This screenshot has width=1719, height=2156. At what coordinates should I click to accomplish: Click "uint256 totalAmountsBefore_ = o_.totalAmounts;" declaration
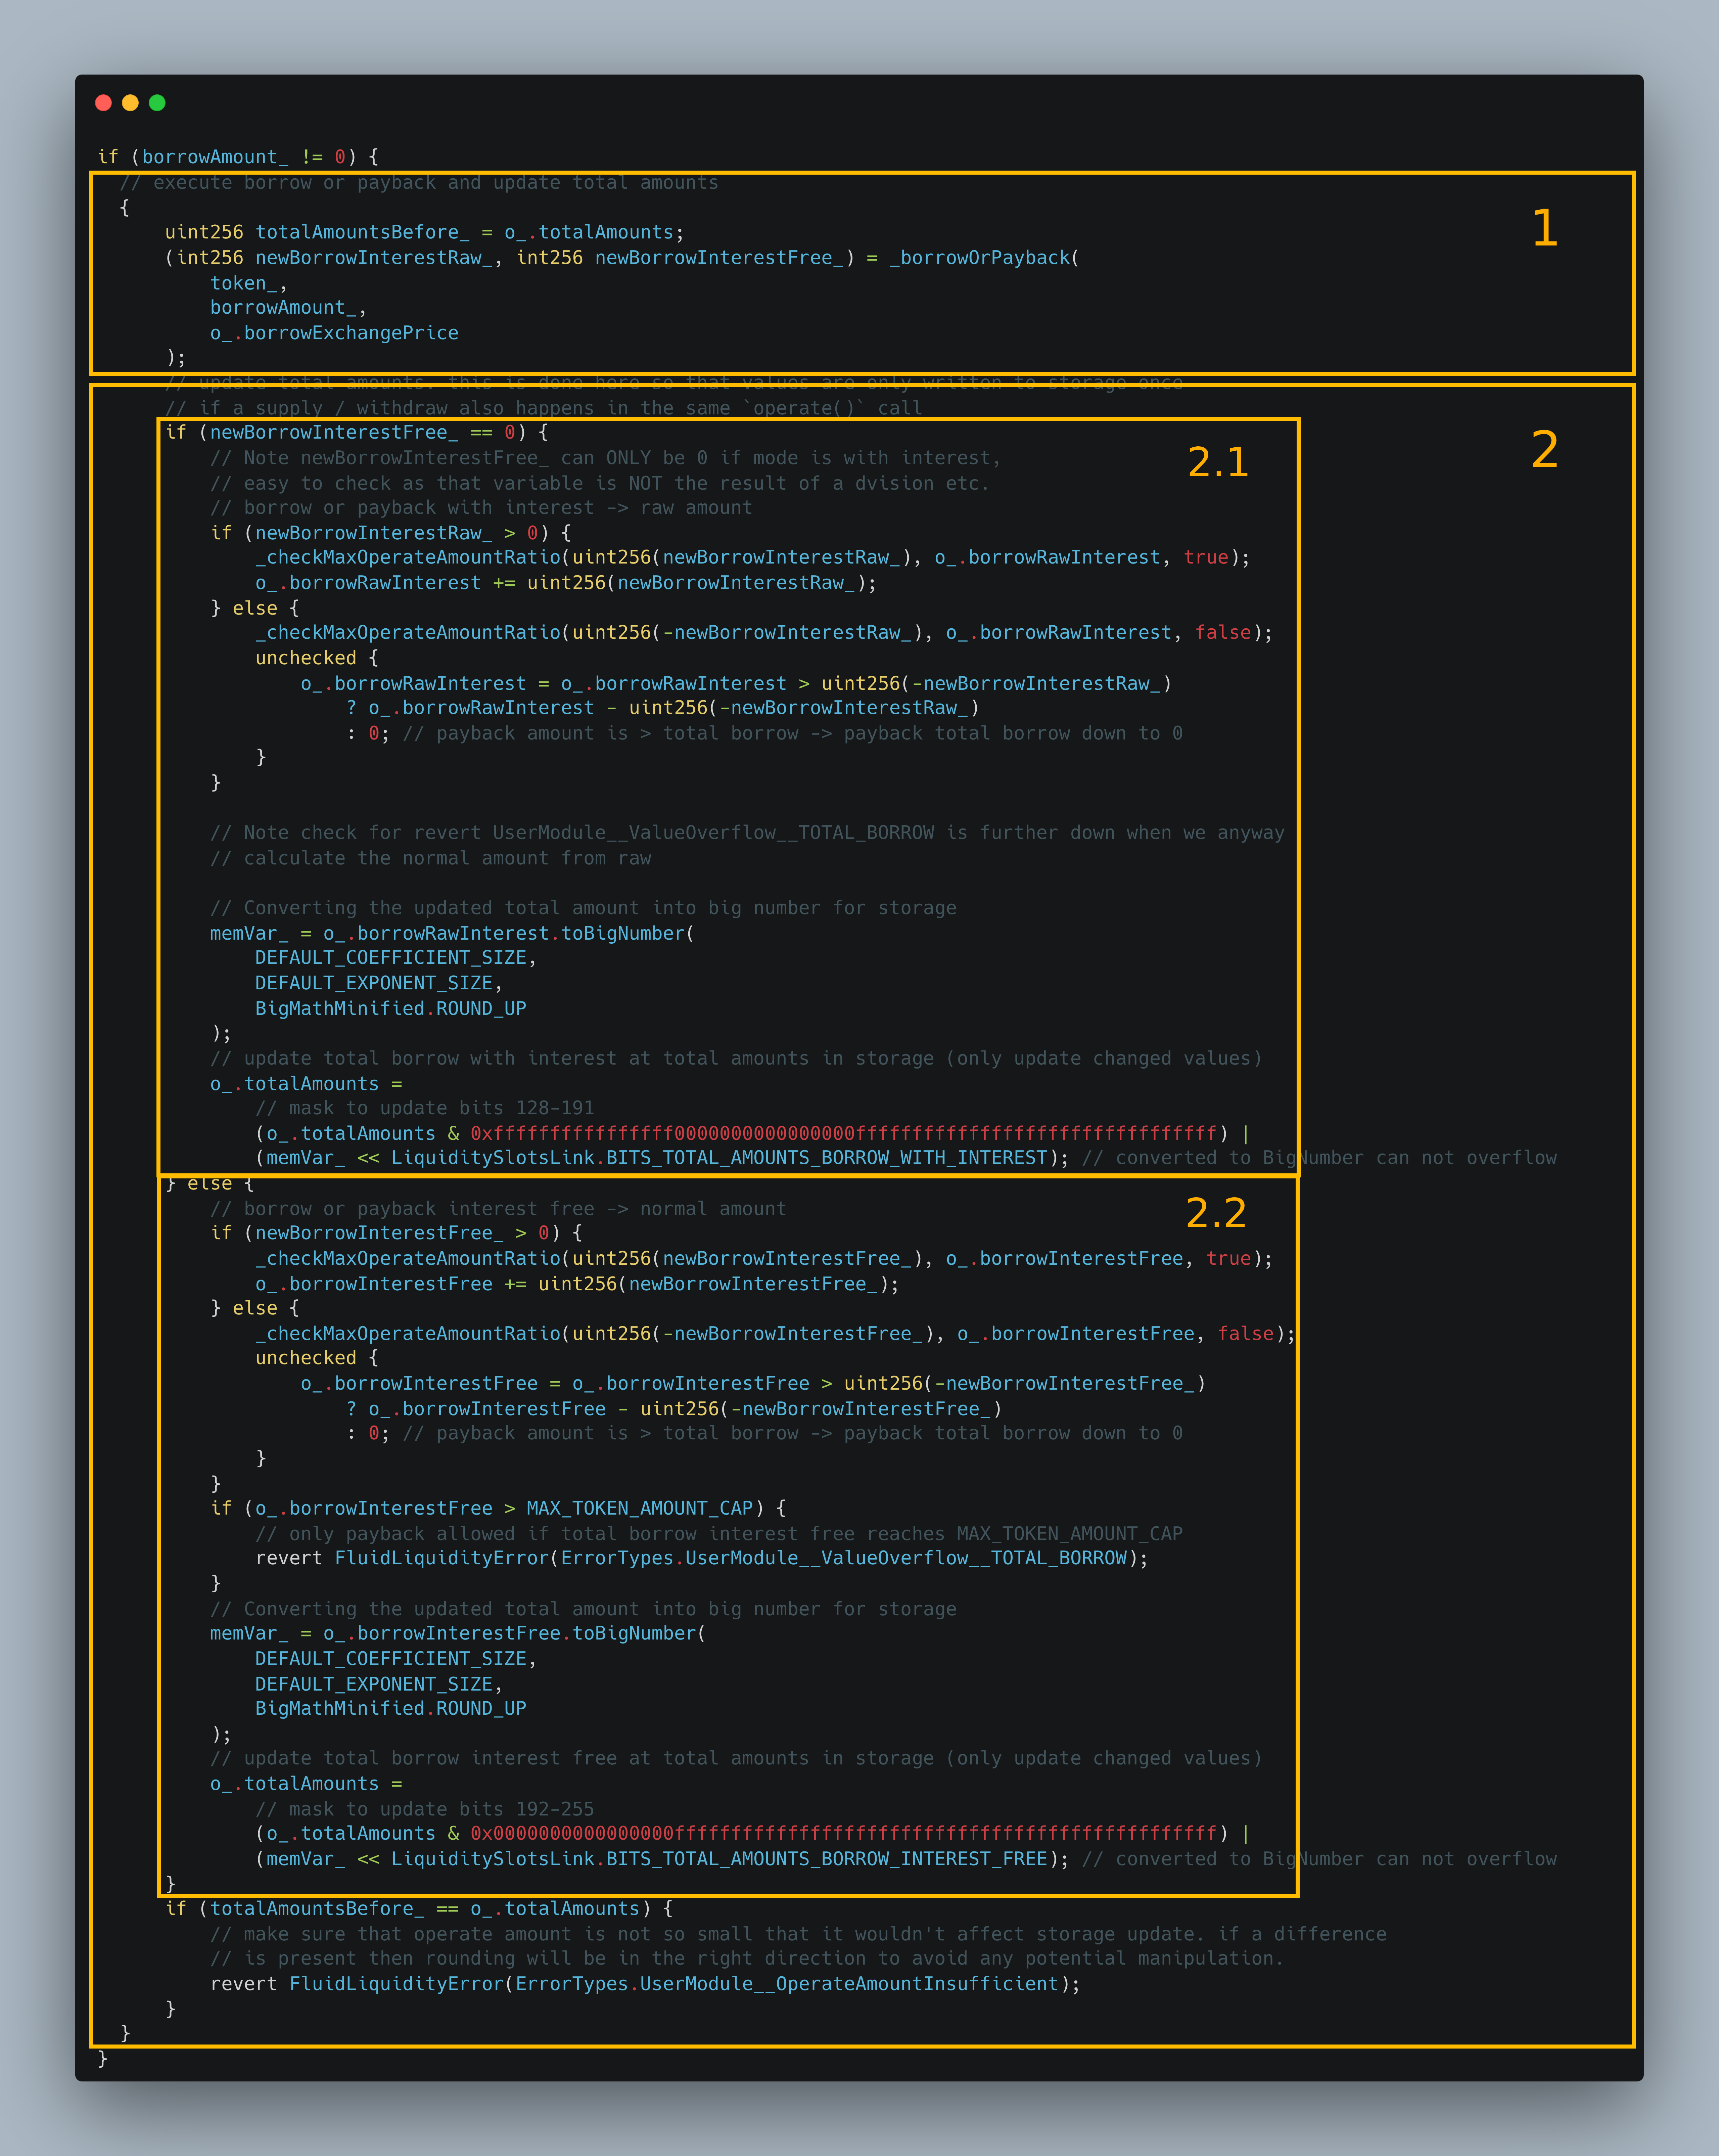pyautogui.click(x=425, y=232)
